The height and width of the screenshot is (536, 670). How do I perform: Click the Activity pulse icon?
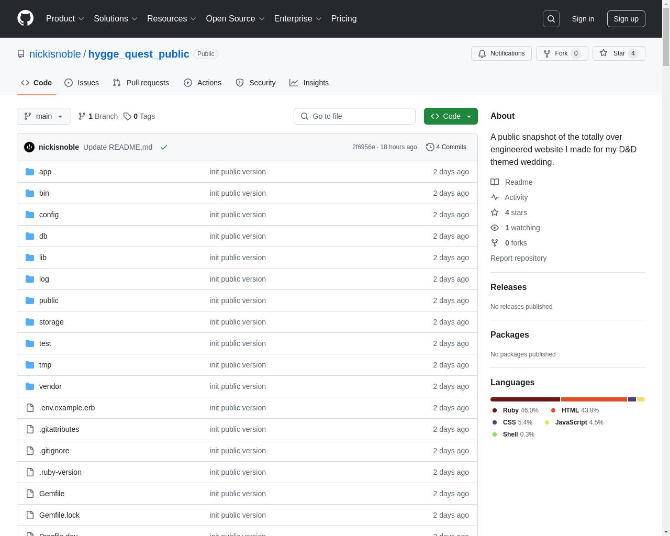(x=495, y=197)
